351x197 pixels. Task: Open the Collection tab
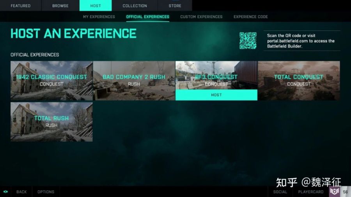[135, 6]
